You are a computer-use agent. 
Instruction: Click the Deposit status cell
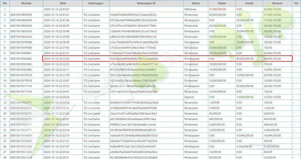click(x=190, y=97)
